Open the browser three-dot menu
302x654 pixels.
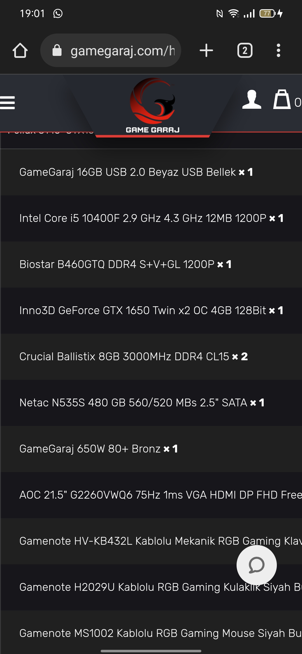[x=278, y=51]
